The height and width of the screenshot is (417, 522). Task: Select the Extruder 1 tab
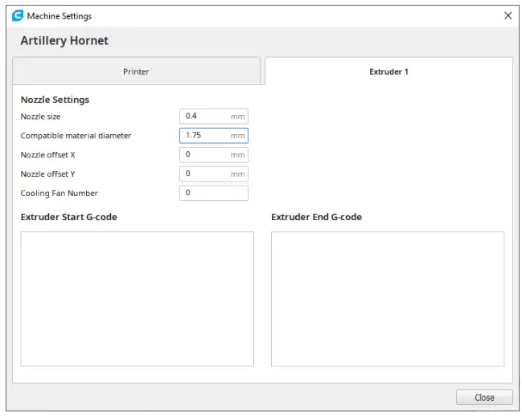388,72
